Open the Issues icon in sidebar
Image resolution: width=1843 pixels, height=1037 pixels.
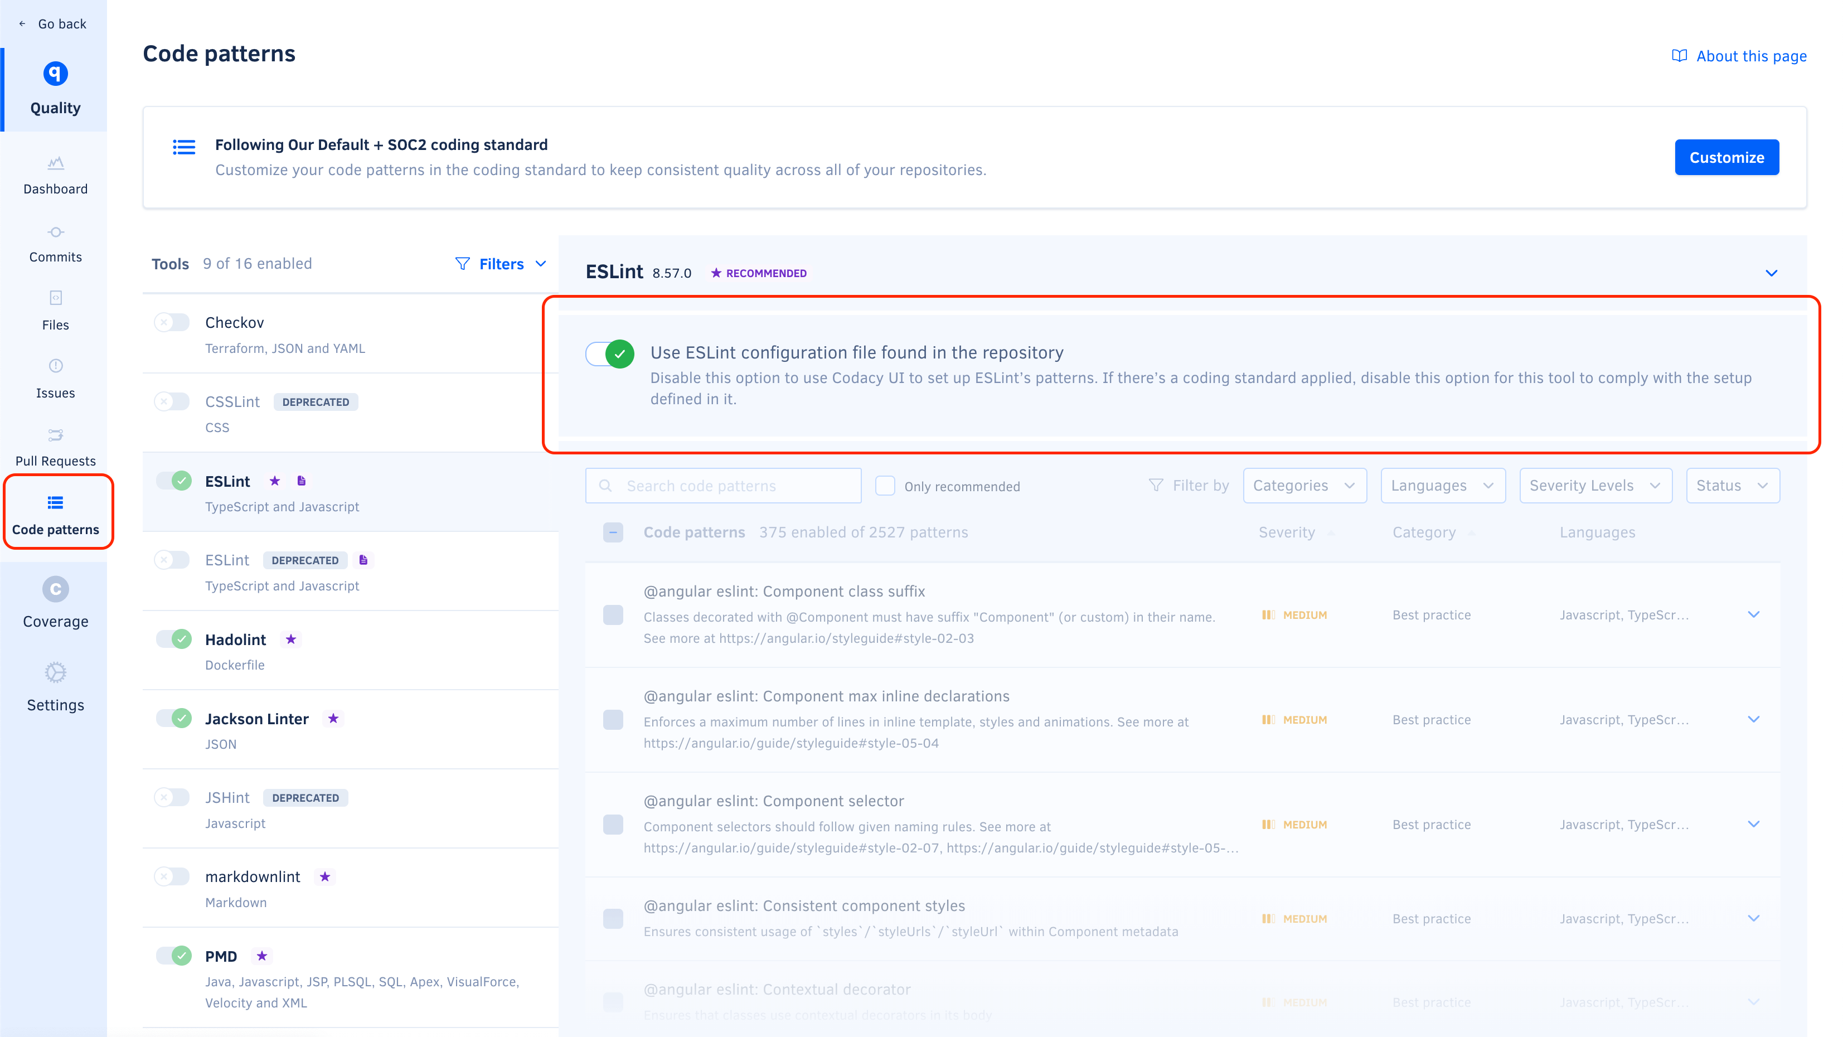coord(55,366)
